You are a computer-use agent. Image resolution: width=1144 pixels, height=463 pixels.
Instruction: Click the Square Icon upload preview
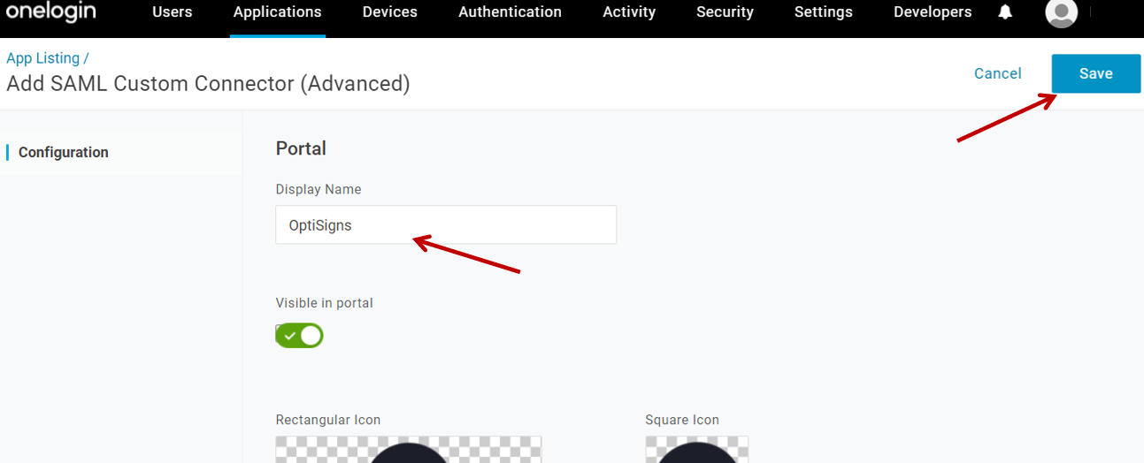coord(696,449)
